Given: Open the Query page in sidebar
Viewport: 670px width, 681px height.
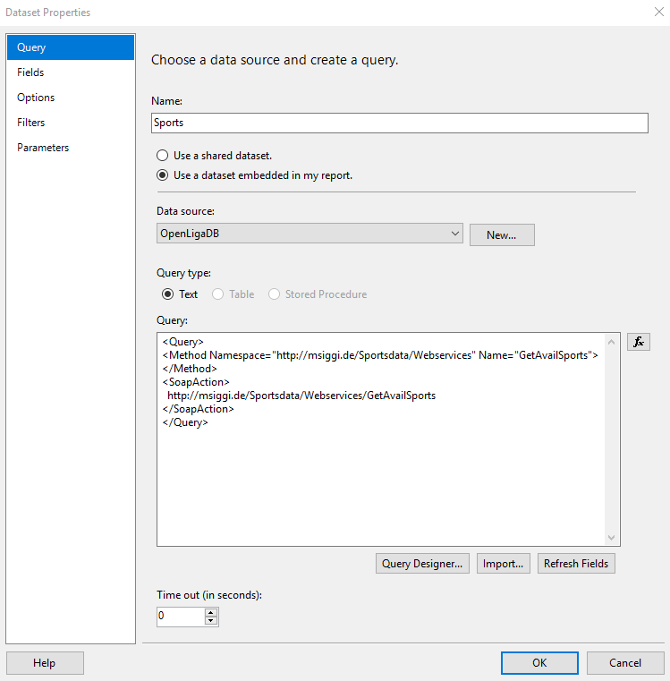Looking at the screenshot, I should [x=70, y=47].
